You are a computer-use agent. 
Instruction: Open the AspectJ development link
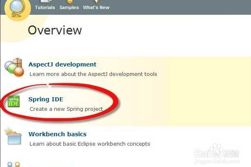coord(63,64)
